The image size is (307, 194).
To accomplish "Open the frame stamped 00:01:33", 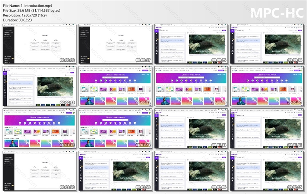I will point(191,129).
